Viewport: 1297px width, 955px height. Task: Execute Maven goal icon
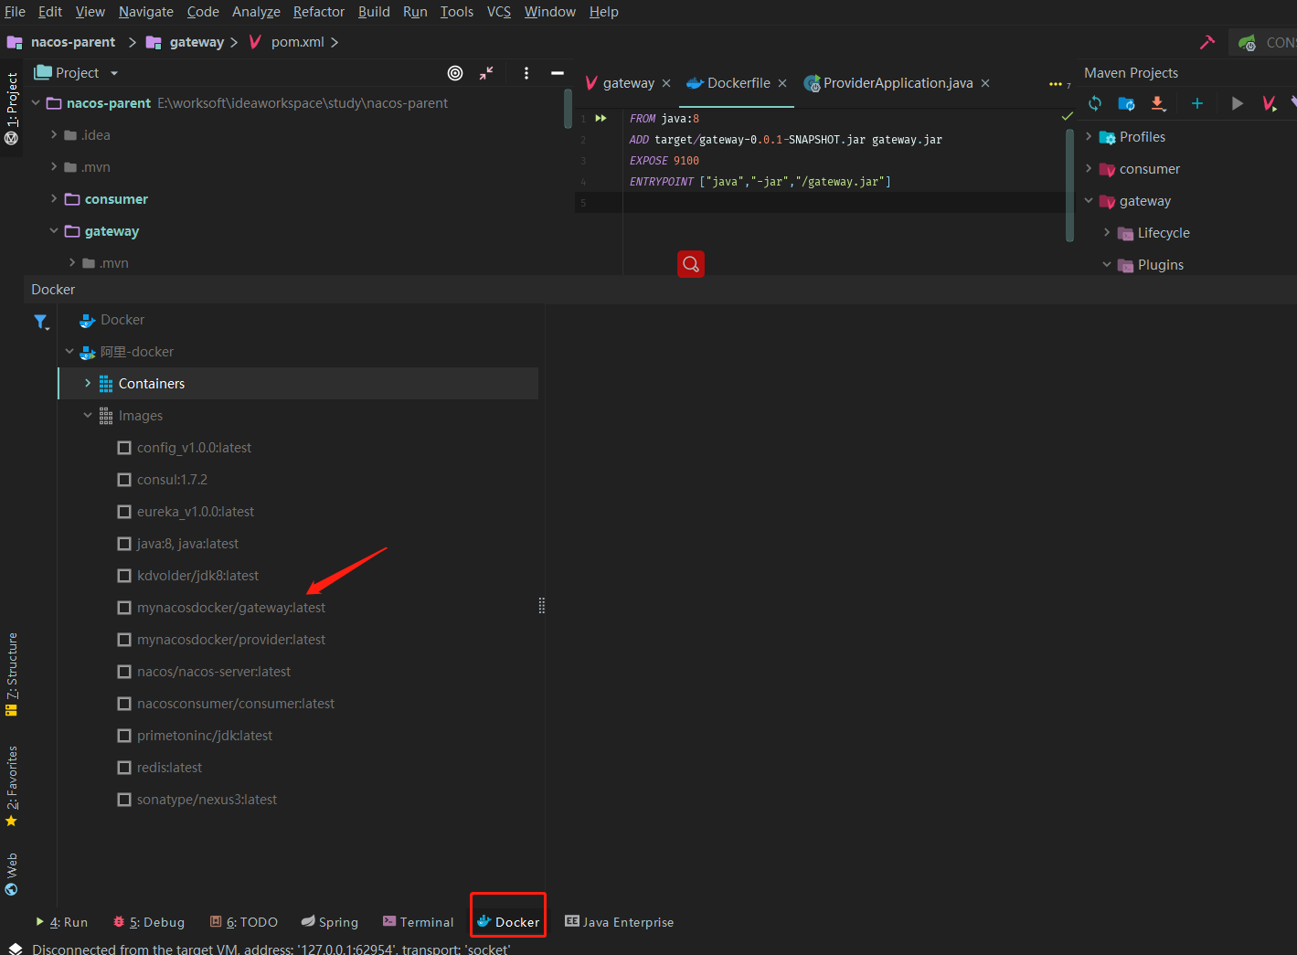pos(1269,103)
